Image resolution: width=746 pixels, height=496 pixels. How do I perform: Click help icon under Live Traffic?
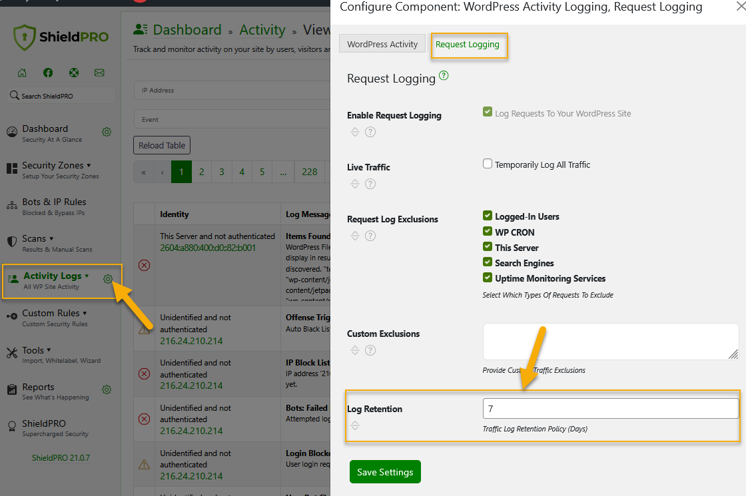(370, 184)
